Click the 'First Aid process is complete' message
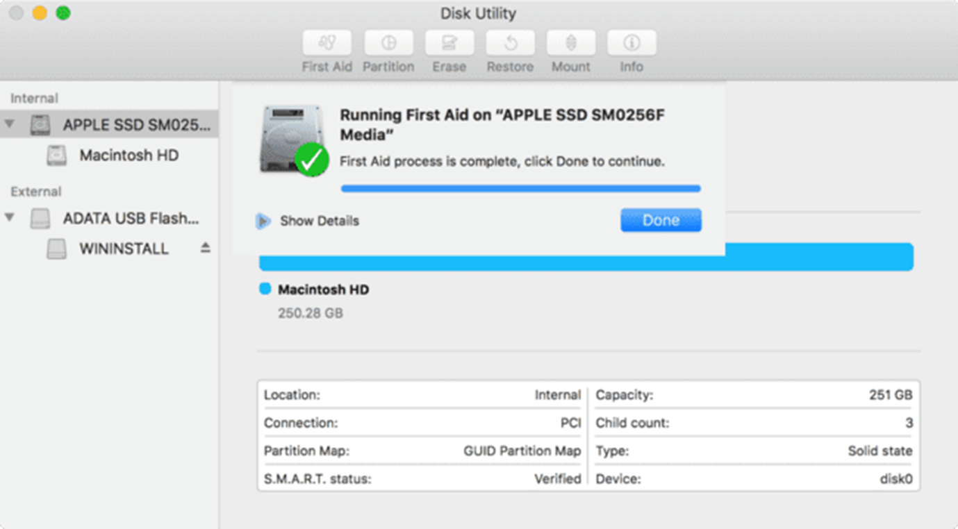This screenshot has height=529, width=958. tap(502, 161)
